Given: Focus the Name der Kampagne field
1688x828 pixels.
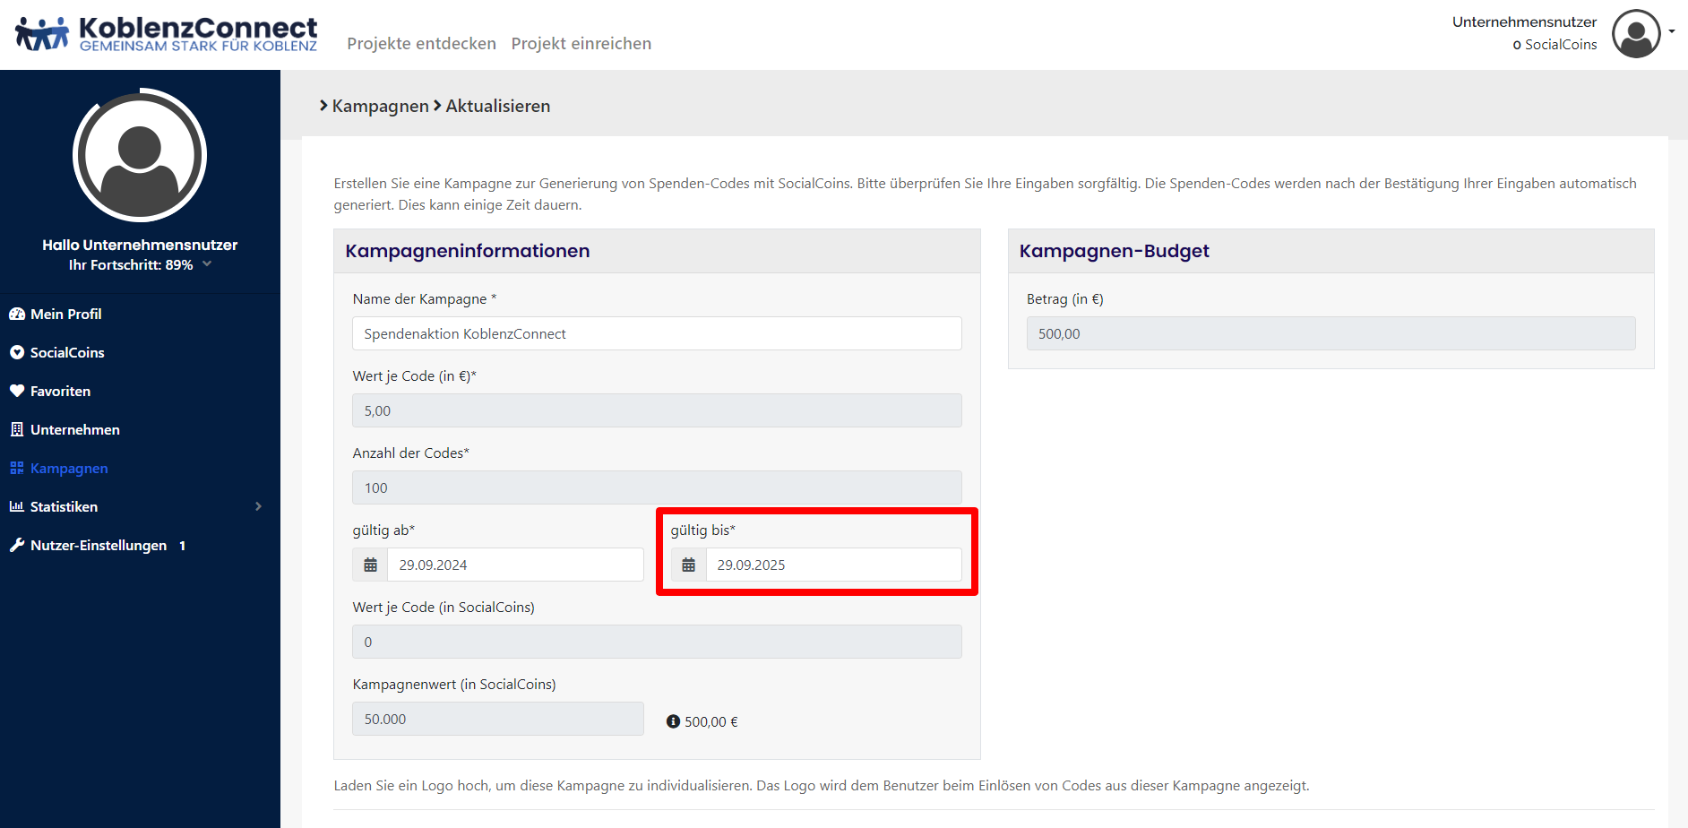Looking at the screenshot, I should tap(657, 333).
